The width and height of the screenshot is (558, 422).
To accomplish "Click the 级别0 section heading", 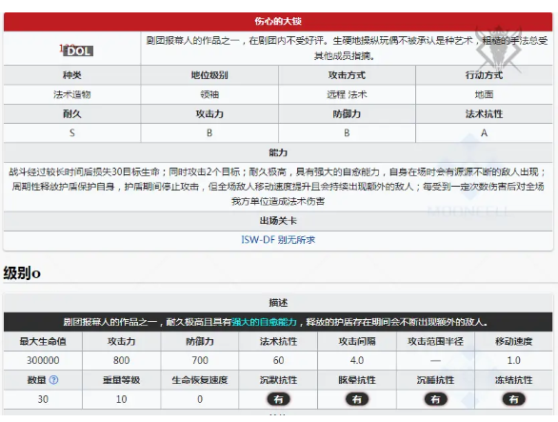I will coord(22,273).
